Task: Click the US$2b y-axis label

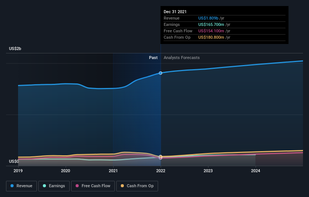Action: (x=15, y=48)
